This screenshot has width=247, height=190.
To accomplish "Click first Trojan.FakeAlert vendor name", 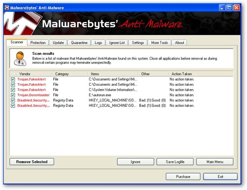I will click(32, 79).
